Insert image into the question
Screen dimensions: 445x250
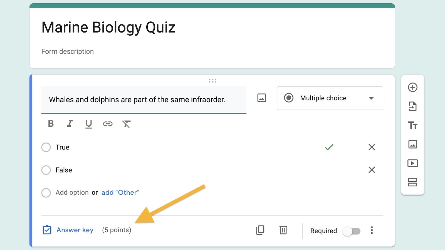(x=261, y=98)
